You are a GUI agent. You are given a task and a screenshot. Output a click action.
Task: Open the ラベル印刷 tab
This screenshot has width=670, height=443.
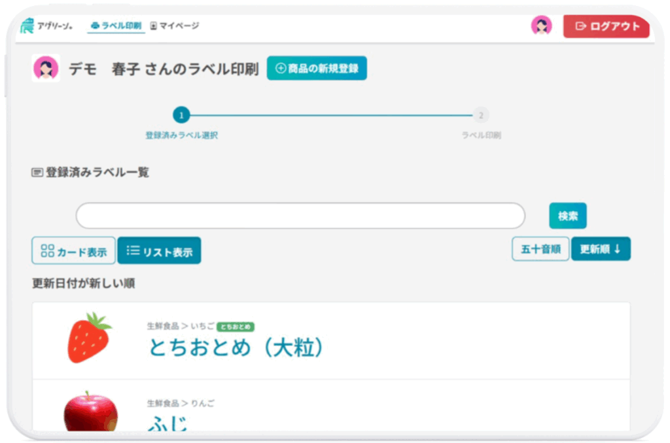point(116,26)
